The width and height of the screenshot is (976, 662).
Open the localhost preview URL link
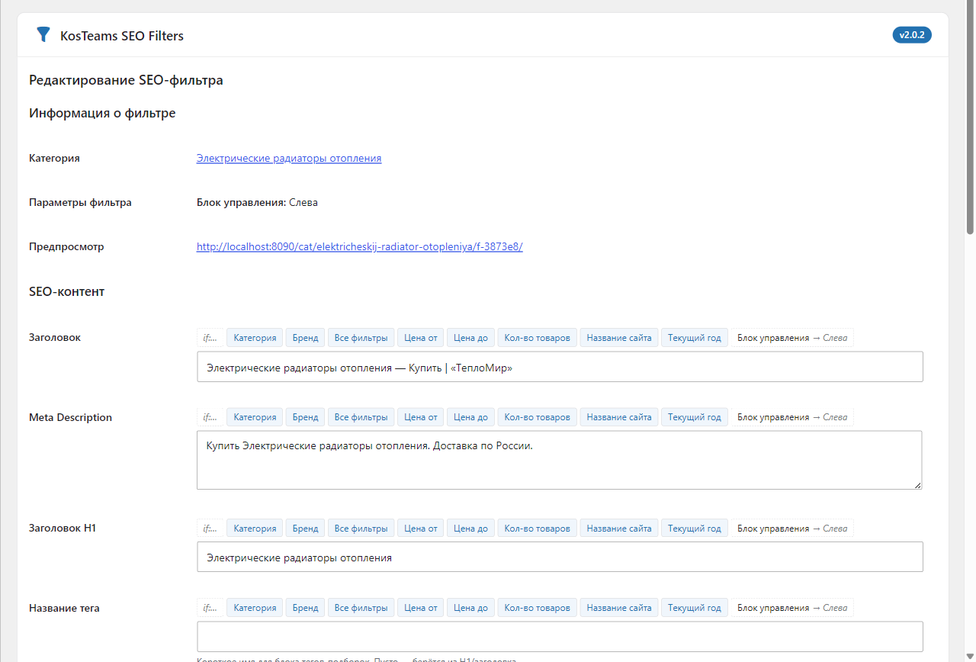pyautogui.click(x=360, y=246)
